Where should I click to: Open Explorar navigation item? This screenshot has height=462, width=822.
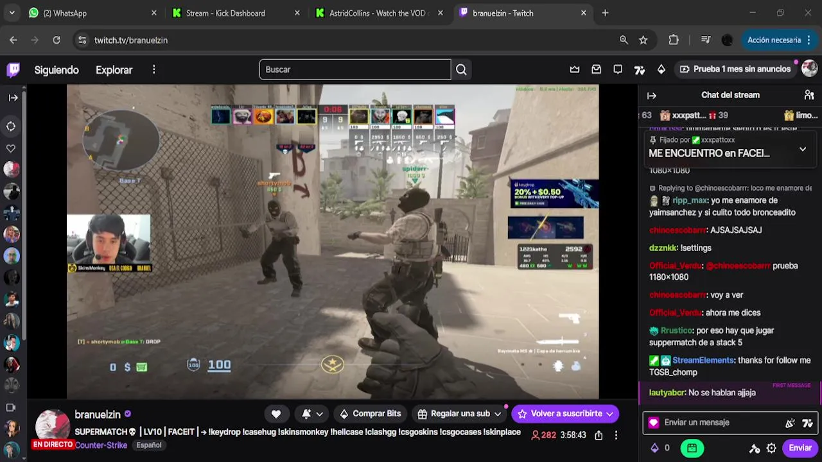click(x=114, y=70)
